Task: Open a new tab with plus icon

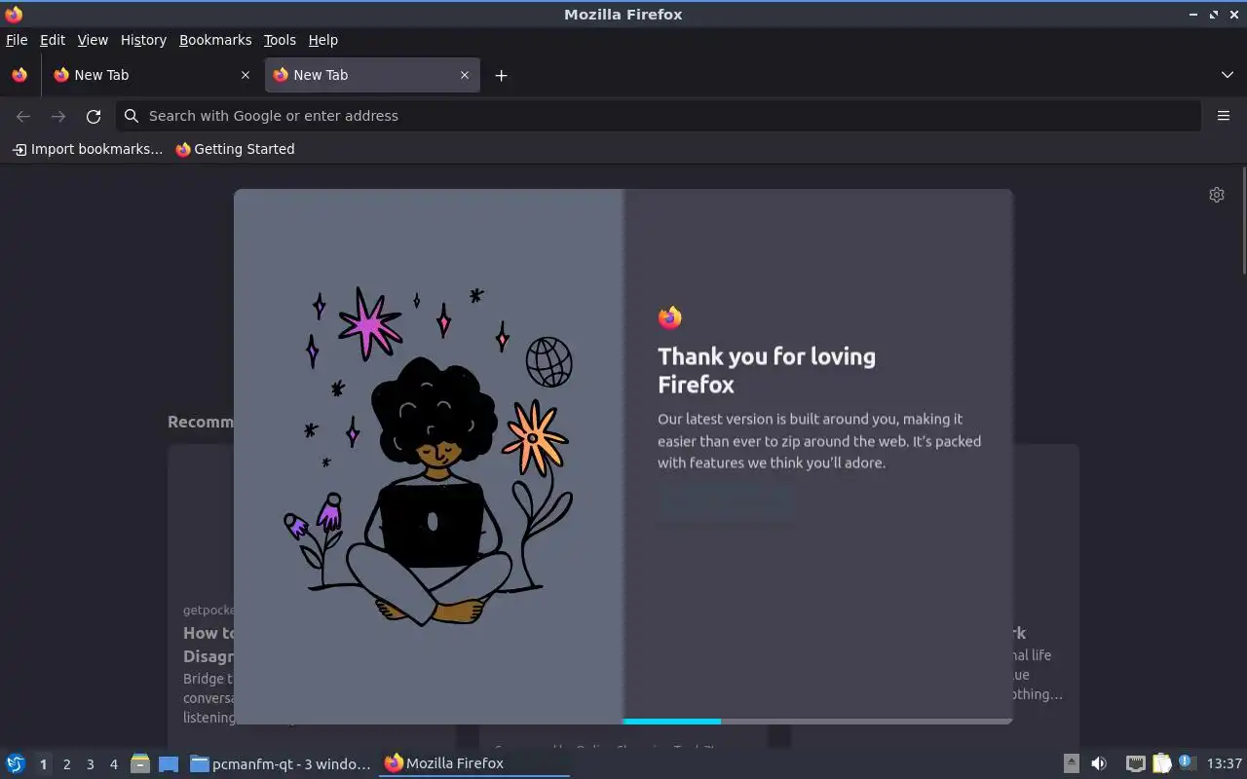Action: point(501,75)
